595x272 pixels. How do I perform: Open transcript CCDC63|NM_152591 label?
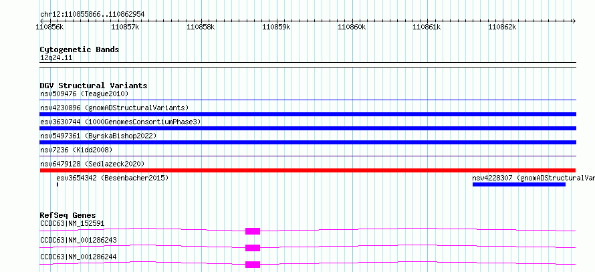tap(72, 223)
